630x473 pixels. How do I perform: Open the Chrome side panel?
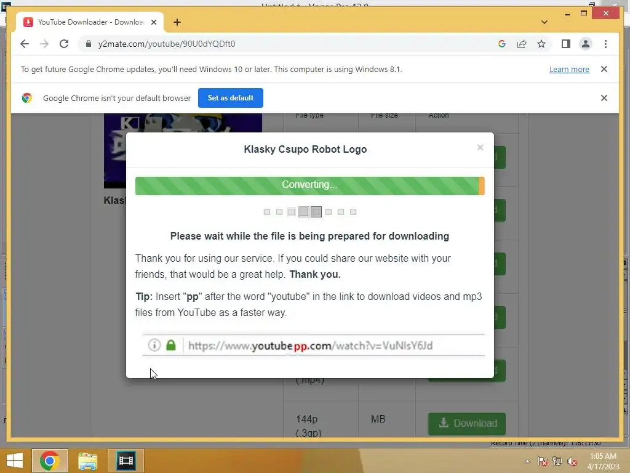pos(566,44)
